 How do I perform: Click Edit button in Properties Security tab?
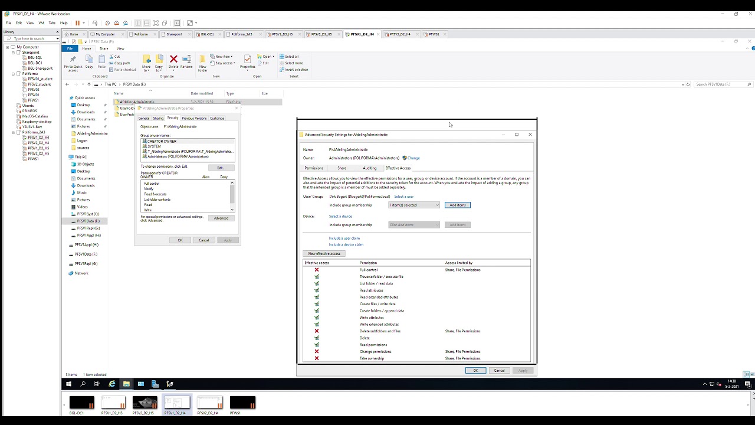(x=220, y=168)
